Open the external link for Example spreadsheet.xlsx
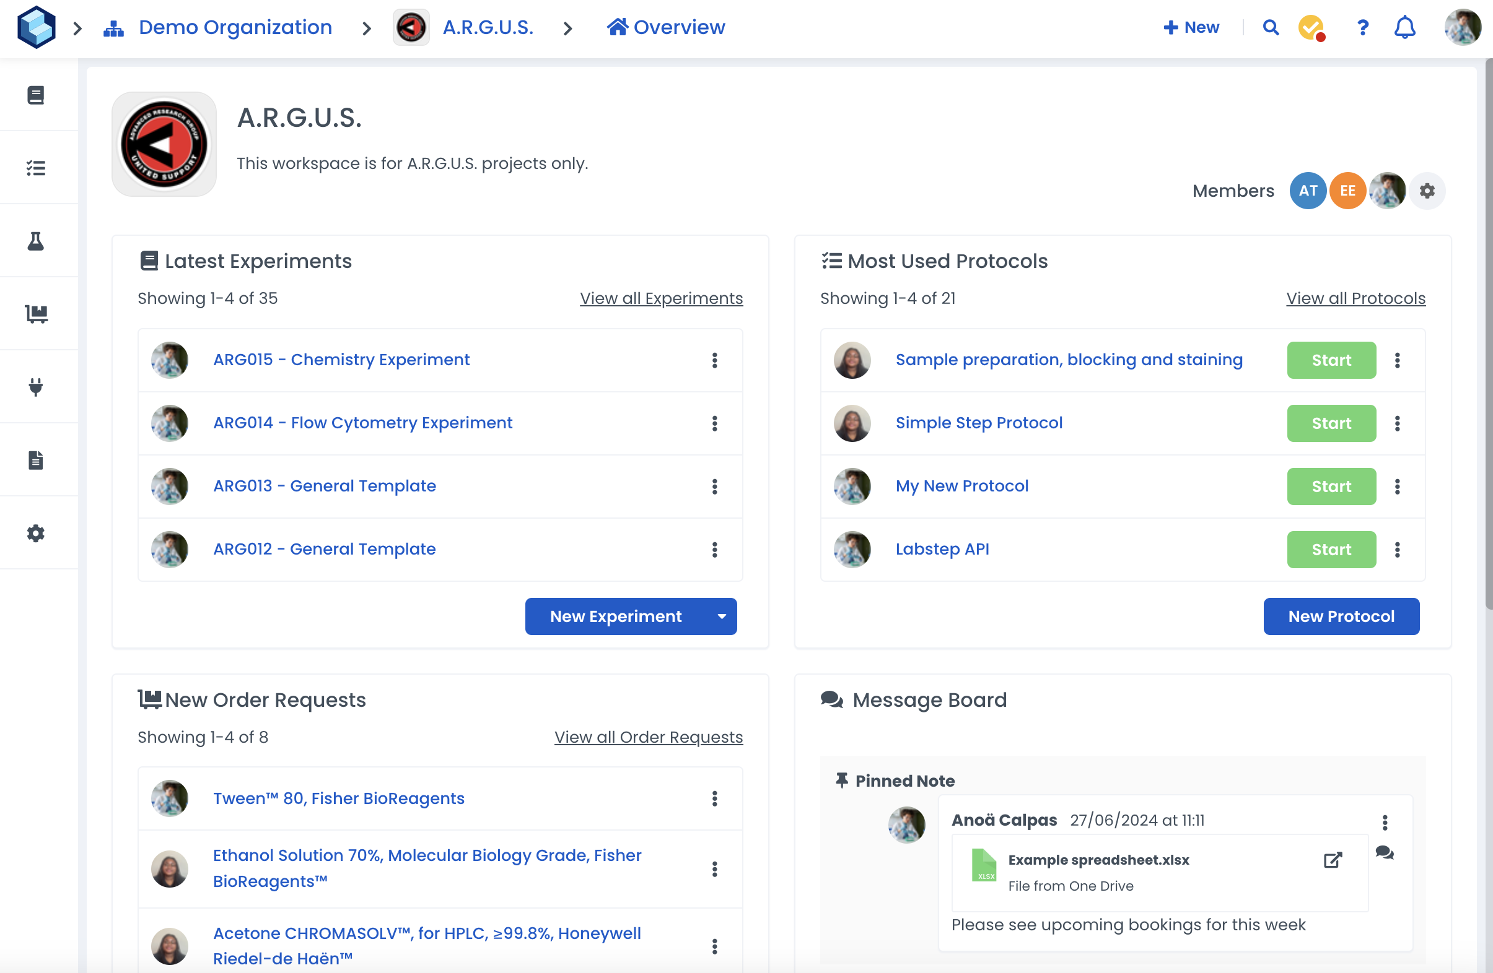This screenshot has height=973, width=1493. (x=1333, y=860)
